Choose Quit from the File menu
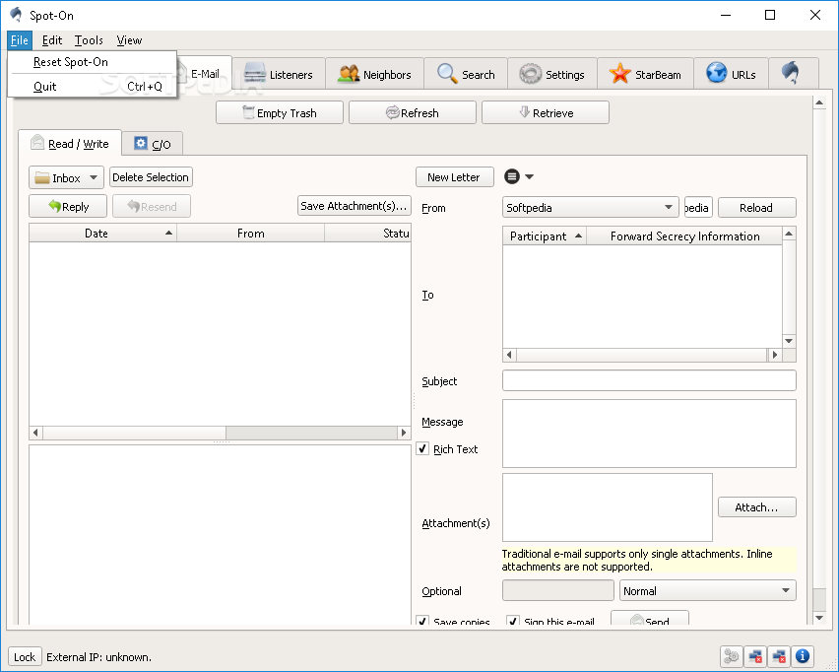 point(92,86)
